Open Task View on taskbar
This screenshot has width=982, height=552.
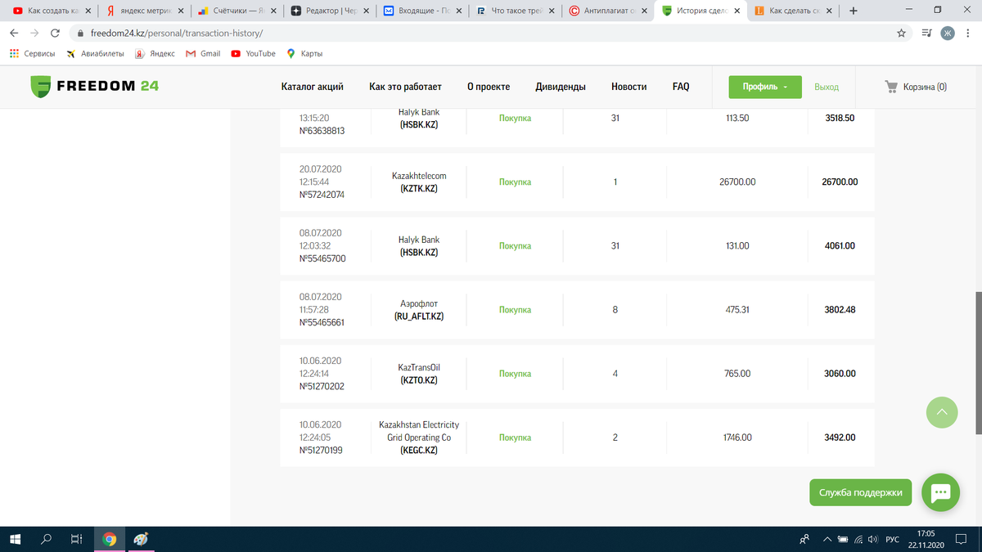76,539
